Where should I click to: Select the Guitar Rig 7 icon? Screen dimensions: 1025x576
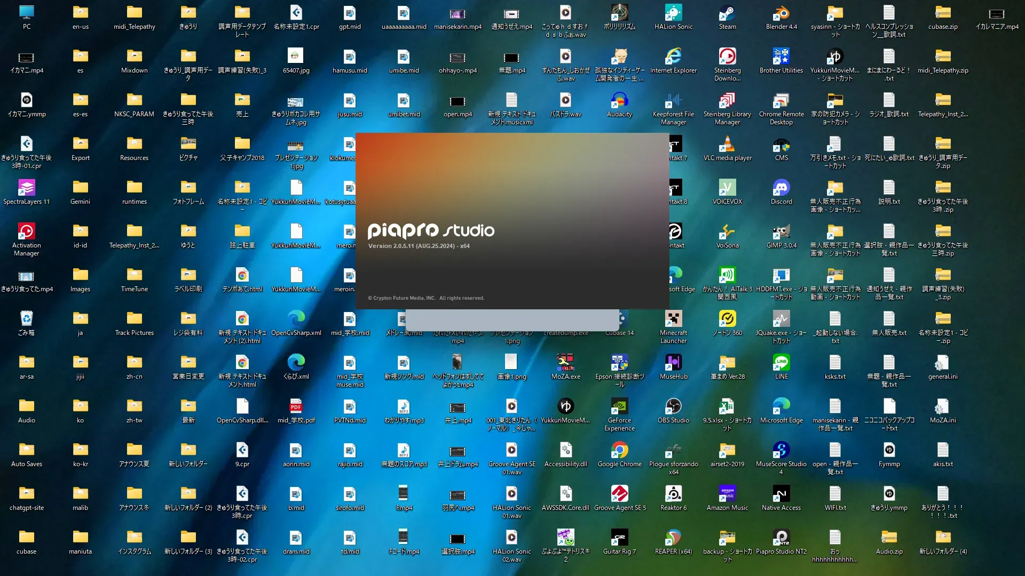[x=619, y=538]
